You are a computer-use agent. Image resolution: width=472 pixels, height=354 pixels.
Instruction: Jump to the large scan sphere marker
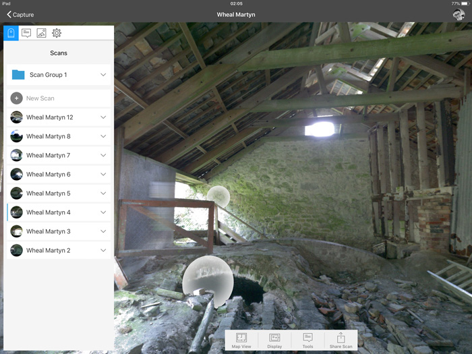coord(208,278)
